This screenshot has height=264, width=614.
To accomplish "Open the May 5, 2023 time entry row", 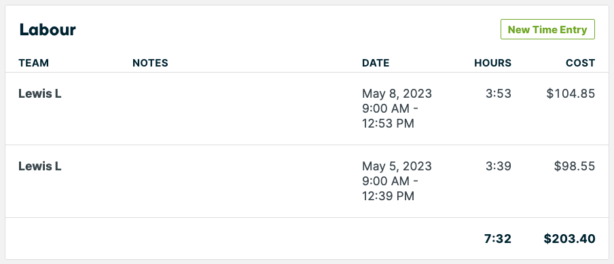I will 307,181.
